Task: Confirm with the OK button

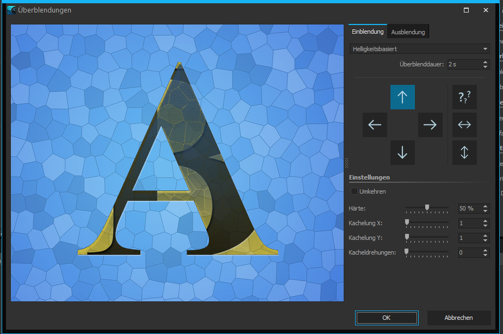Action: [x=386, y=318]
